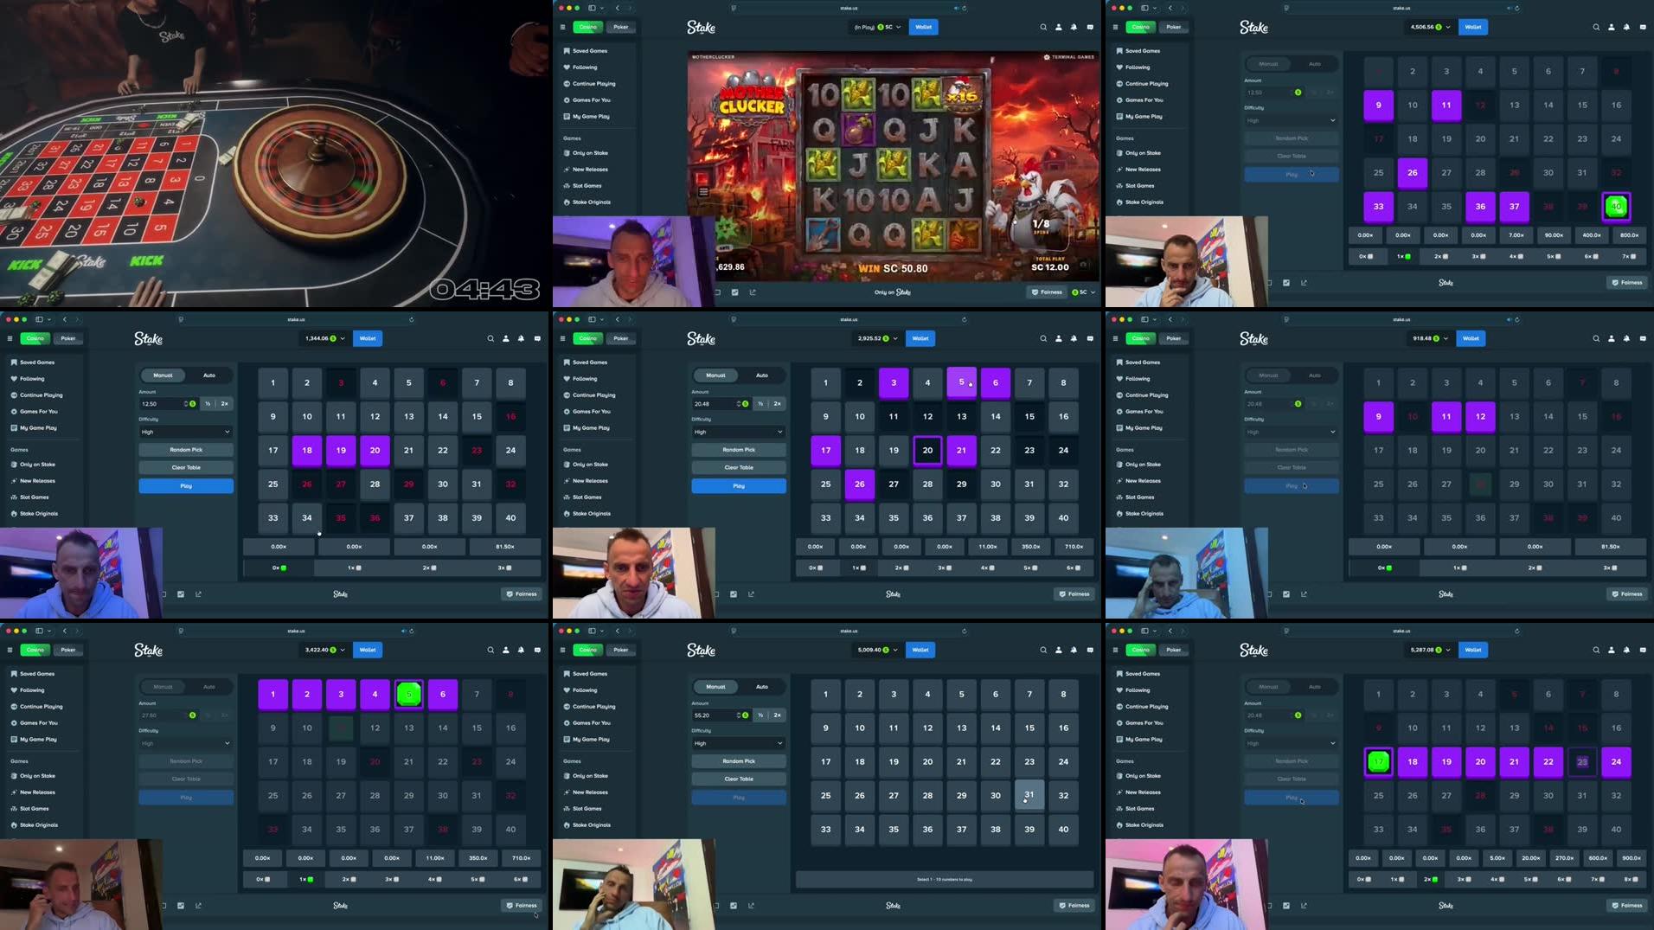1654x930 pixels.
Task: Click the stake.us address bar in 2,925.52 window
Action: (x=849, y=319)
